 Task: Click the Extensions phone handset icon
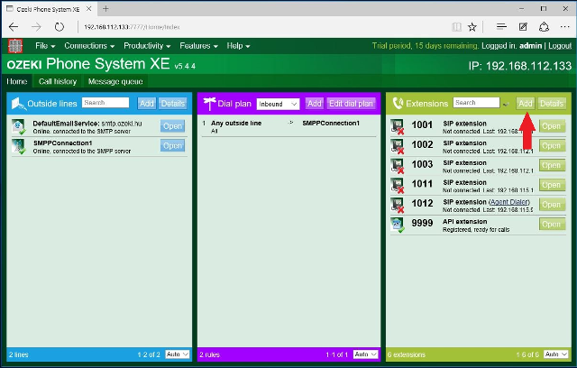[x=398, y=104]
